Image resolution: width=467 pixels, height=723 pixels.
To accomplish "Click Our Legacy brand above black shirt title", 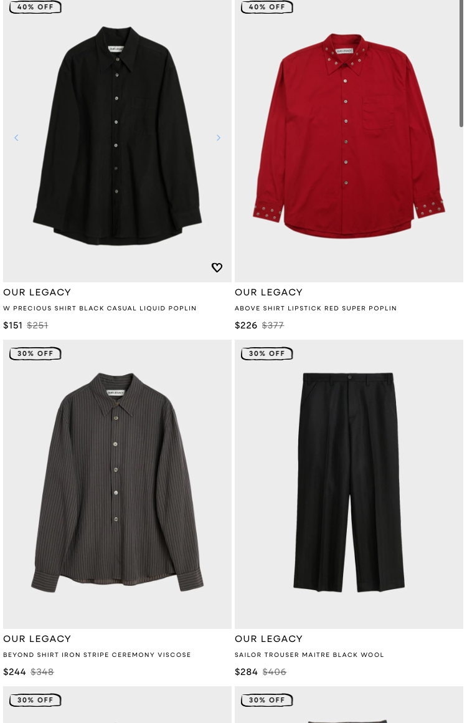I will click(37, 292).
